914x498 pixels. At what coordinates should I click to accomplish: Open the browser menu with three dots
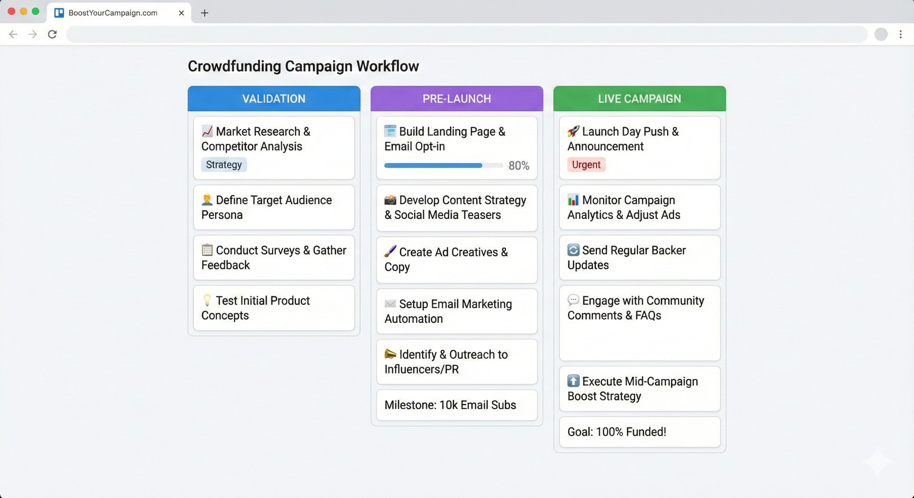pyautogui.click(x=901, y=34)
